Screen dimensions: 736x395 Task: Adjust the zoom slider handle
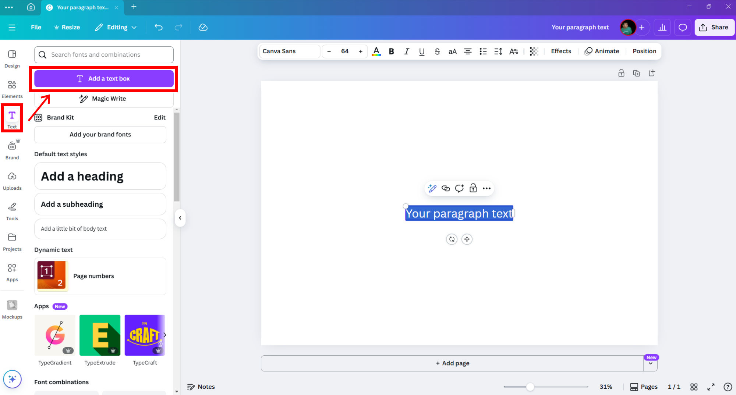coord(530,387)
